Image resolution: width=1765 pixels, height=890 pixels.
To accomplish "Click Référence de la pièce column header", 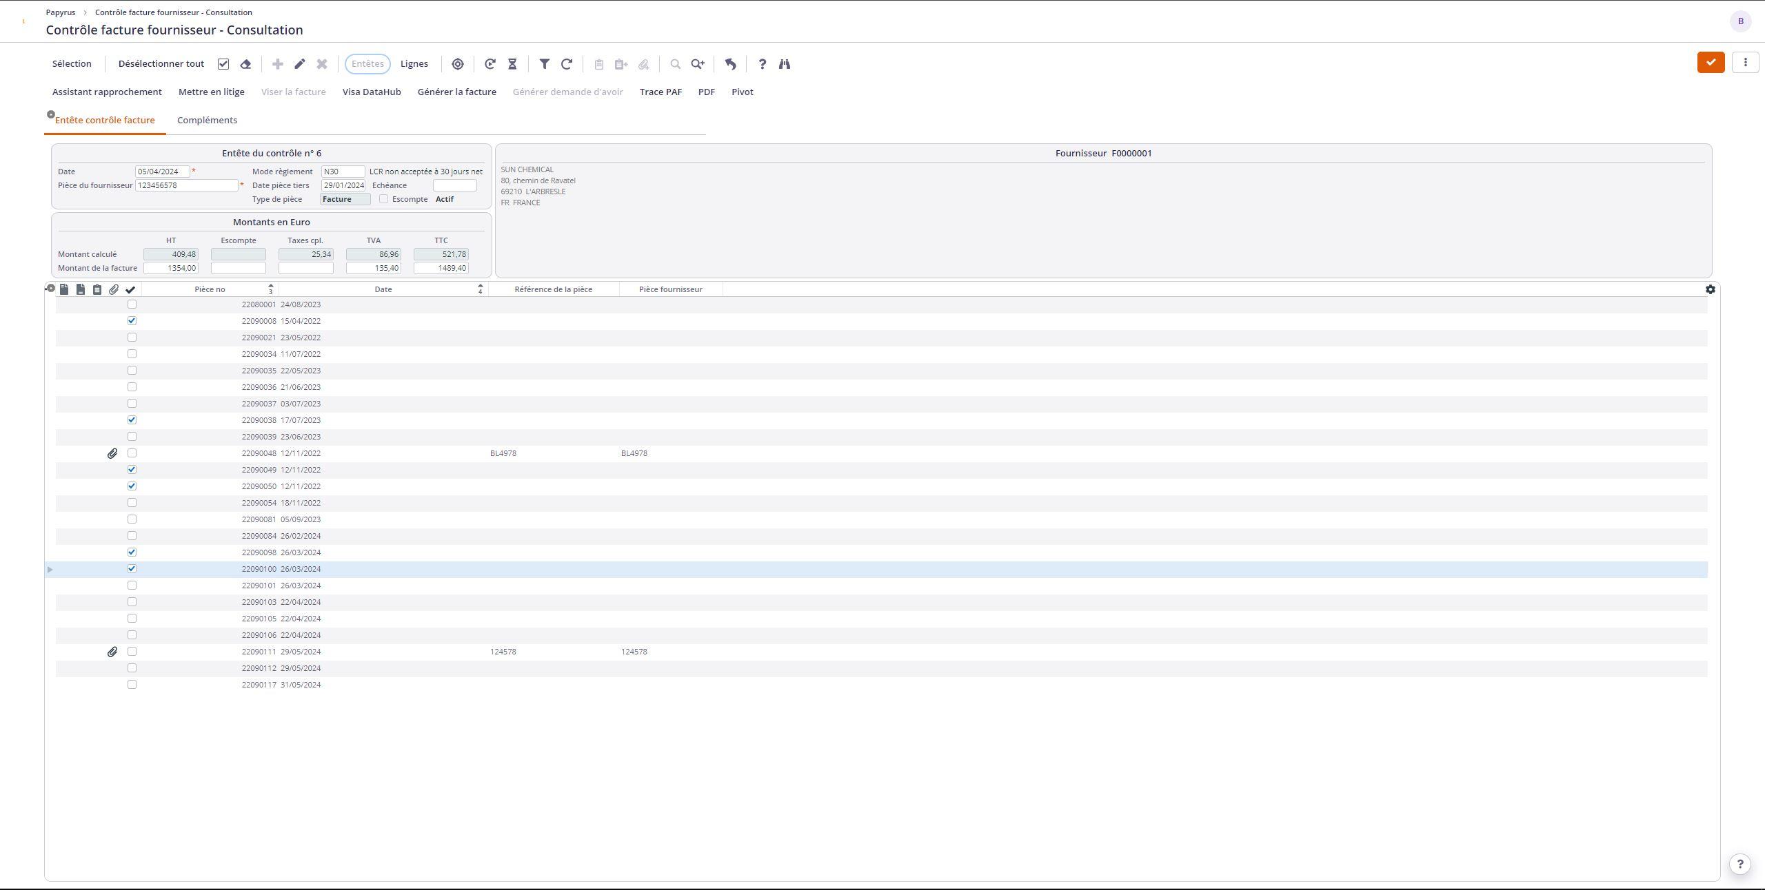I will point(554,289).
